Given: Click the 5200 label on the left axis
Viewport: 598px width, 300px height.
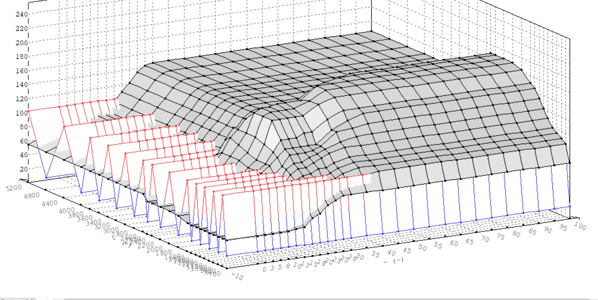Looking at the screenshot, I should point(14,188).
